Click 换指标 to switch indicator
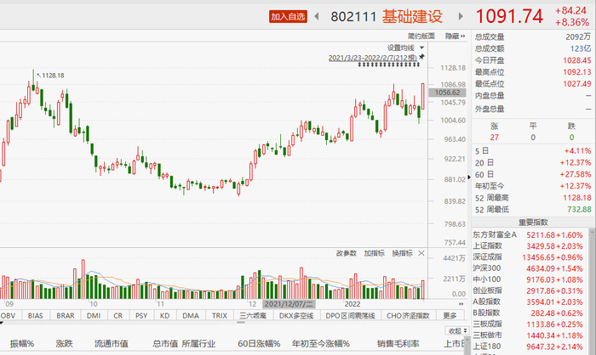Image resolution: width=596 pixels, height=355 pixels. click(x=402, y=253)
